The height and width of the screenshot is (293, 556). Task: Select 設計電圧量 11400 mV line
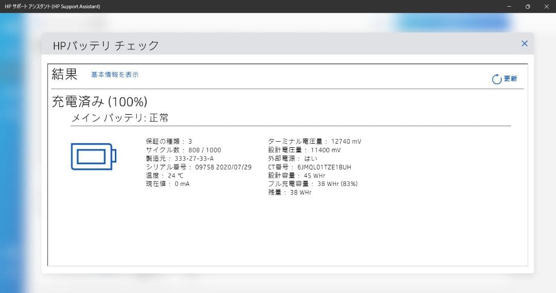pos(304,150)
